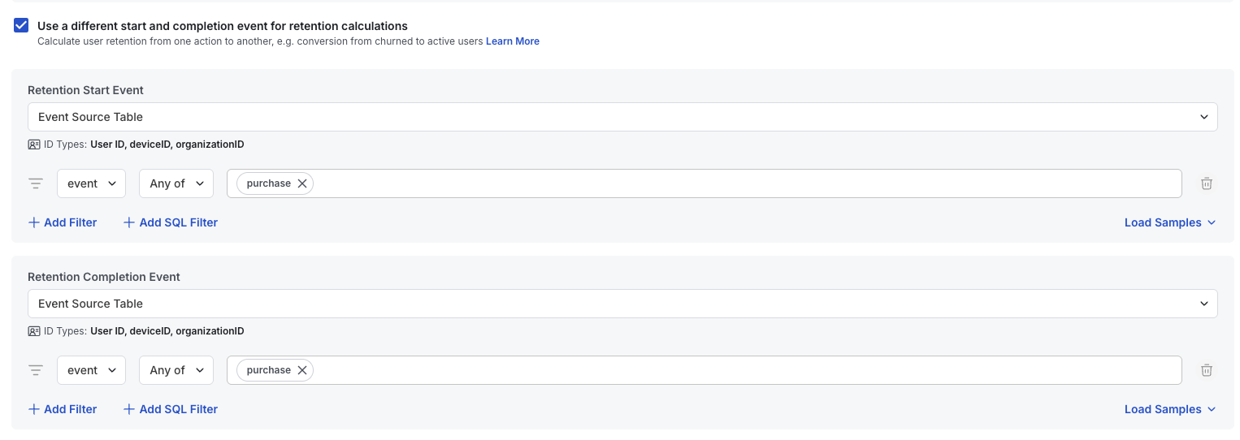Viewport: 1240px width, 440px height.
Task: Click Add Filter in Retention Start Event
Action: click(x=63, y=222)
